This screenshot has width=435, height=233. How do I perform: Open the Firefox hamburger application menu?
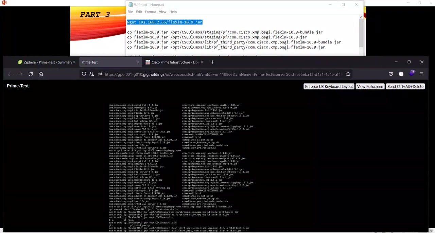(421, 74)
